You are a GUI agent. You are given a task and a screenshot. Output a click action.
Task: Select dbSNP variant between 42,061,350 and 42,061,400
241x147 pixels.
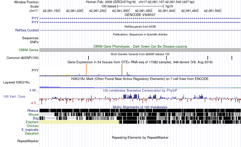[166, 58]
